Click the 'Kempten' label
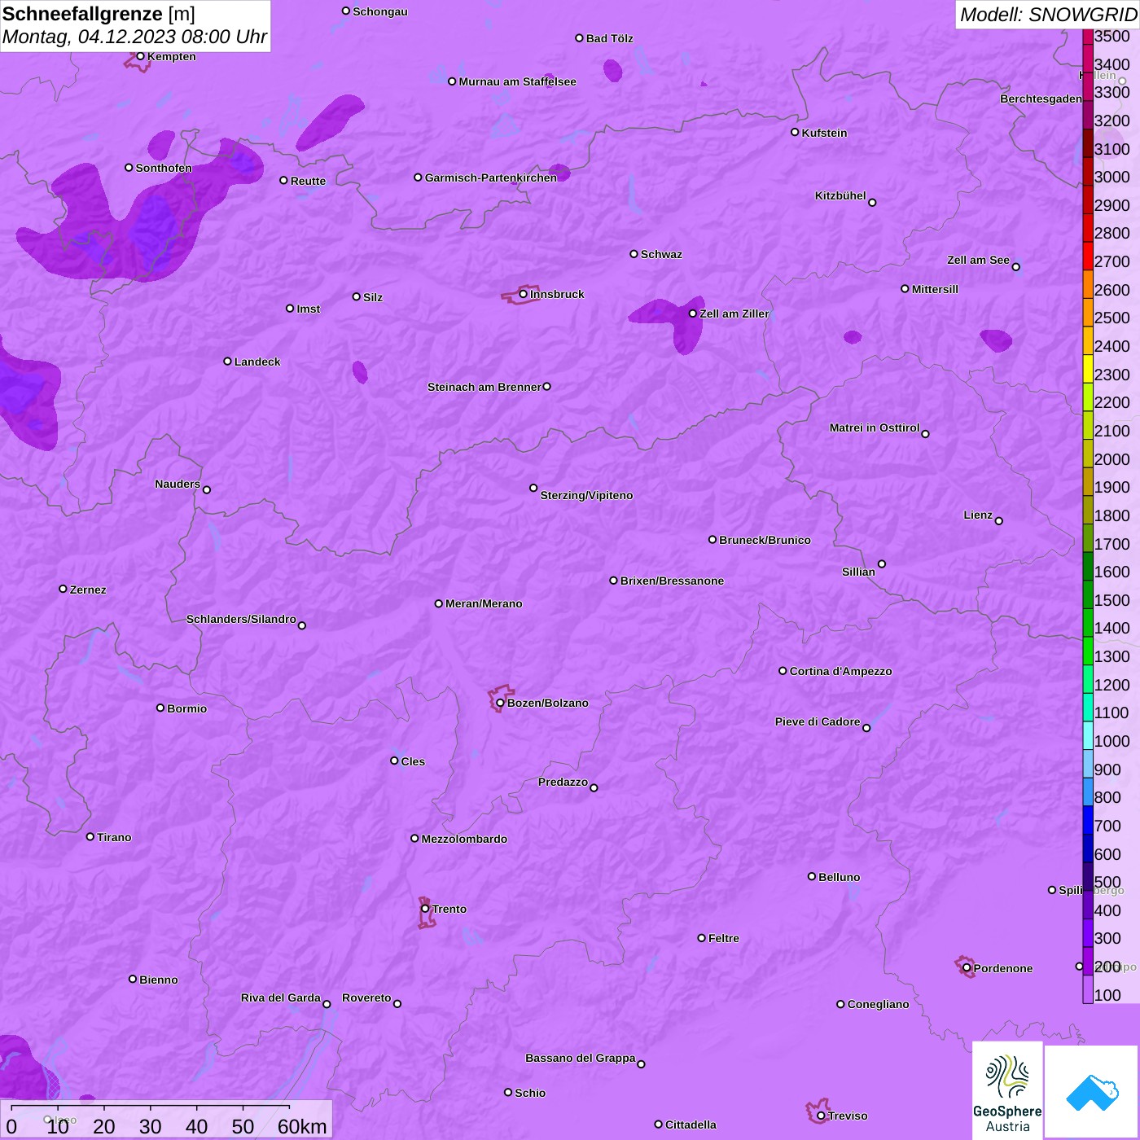This screenshot has height=1140, width=1140. [x=171, y=56]
